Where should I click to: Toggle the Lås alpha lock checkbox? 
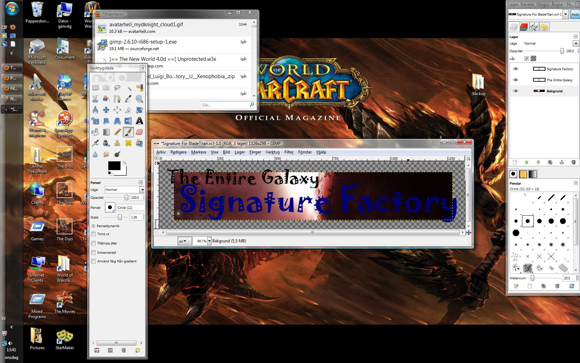526,58
